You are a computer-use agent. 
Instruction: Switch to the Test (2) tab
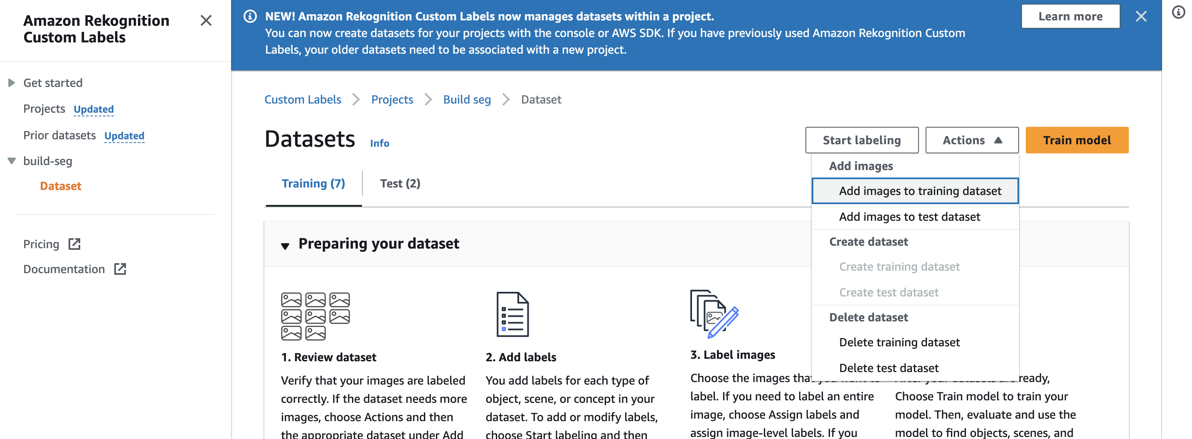tap(400, 183)
